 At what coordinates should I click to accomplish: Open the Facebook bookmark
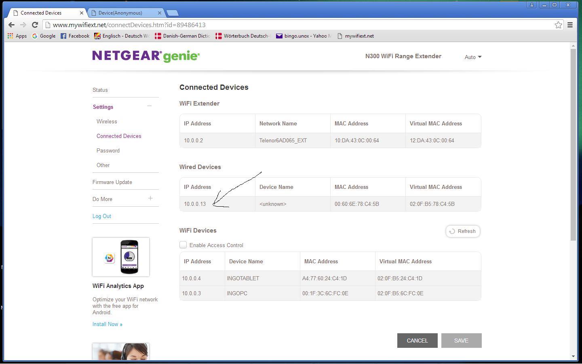pos(75,36)
